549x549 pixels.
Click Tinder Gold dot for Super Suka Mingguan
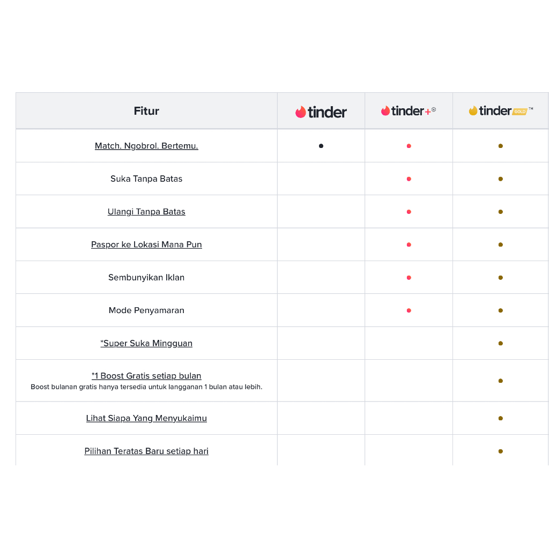tap(501, 343)
